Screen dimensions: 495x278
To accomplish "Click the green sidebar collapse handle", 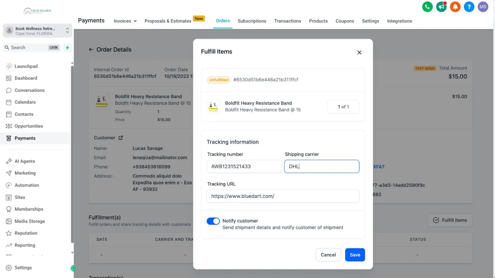I will coord(73,269).
